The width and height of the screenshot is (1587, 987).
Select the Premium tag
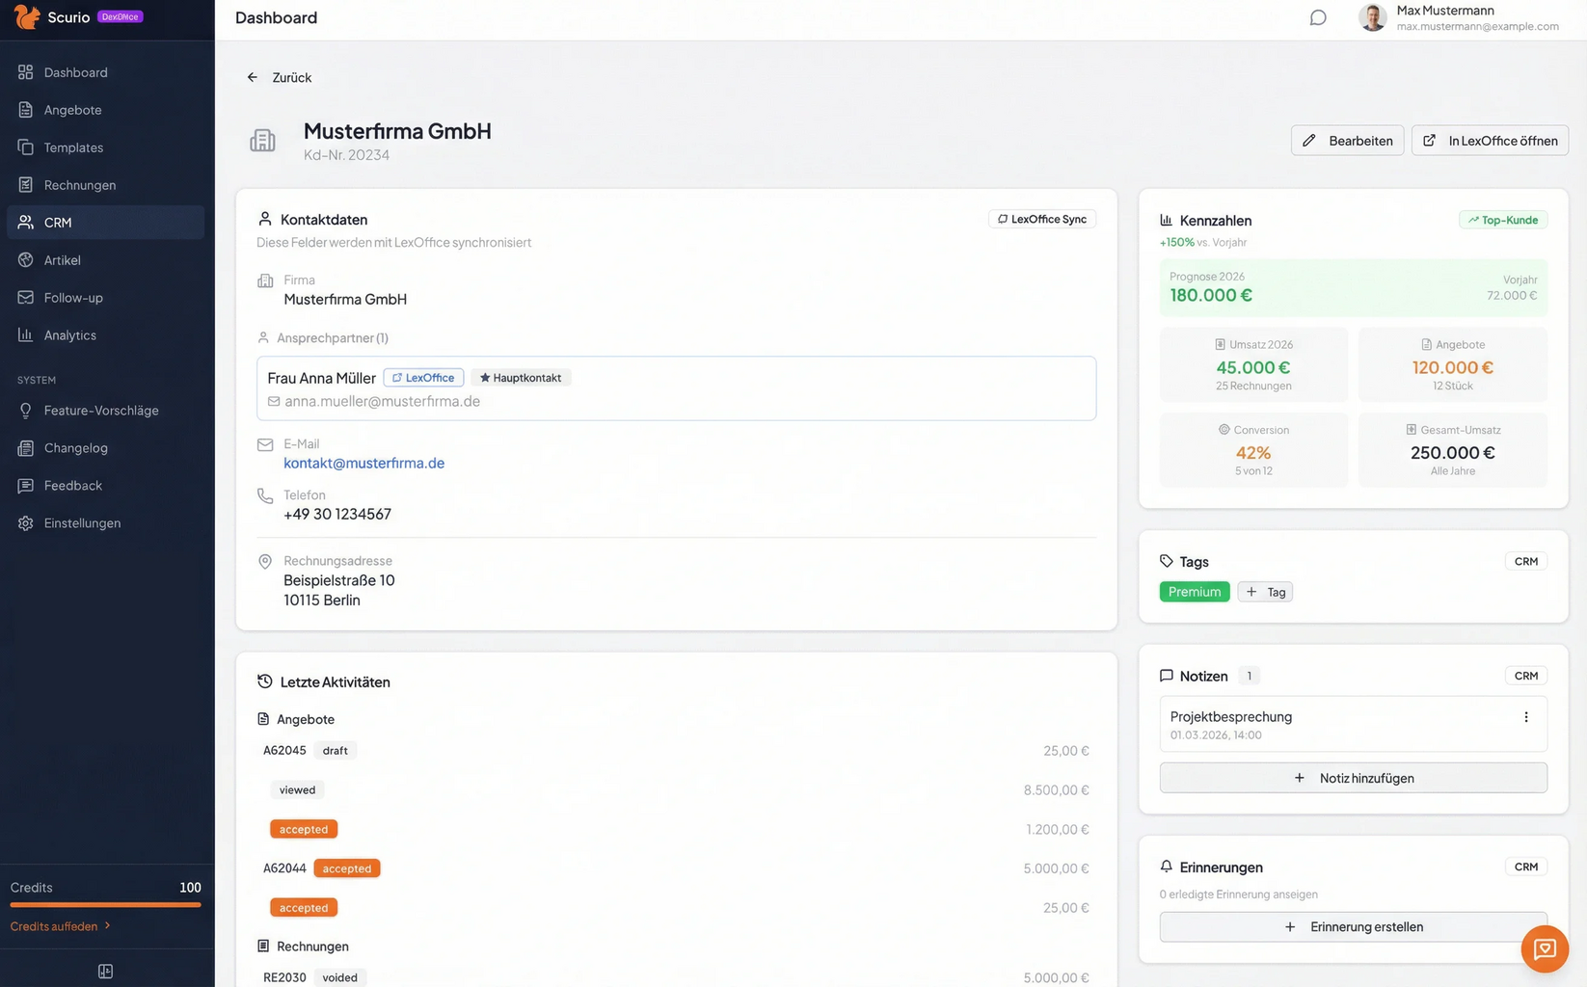pos(1194,592)
